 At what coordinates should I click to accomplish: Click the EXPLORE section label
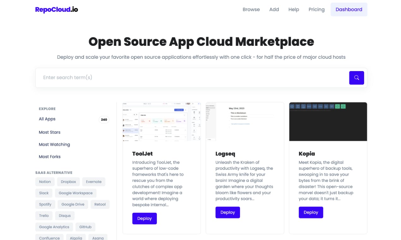click(47, 109)
